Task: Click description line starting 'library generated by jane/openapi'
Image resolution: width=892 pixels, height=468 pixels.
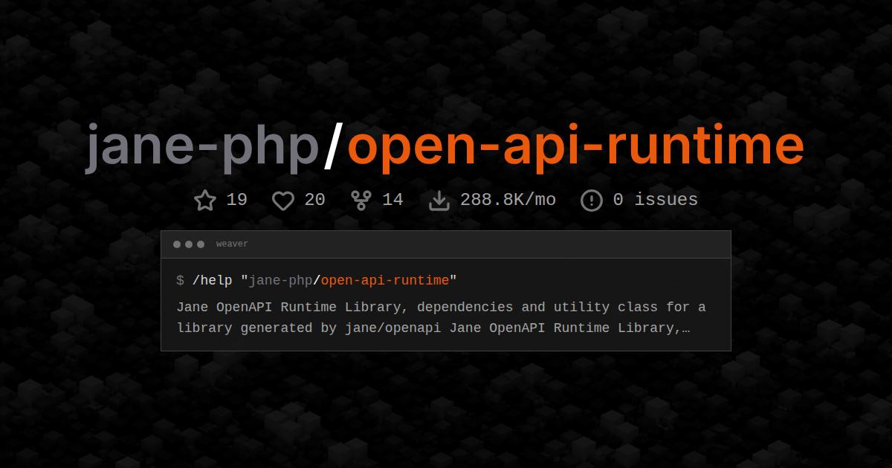Action: pyautogui.click(x=433, y=328)
